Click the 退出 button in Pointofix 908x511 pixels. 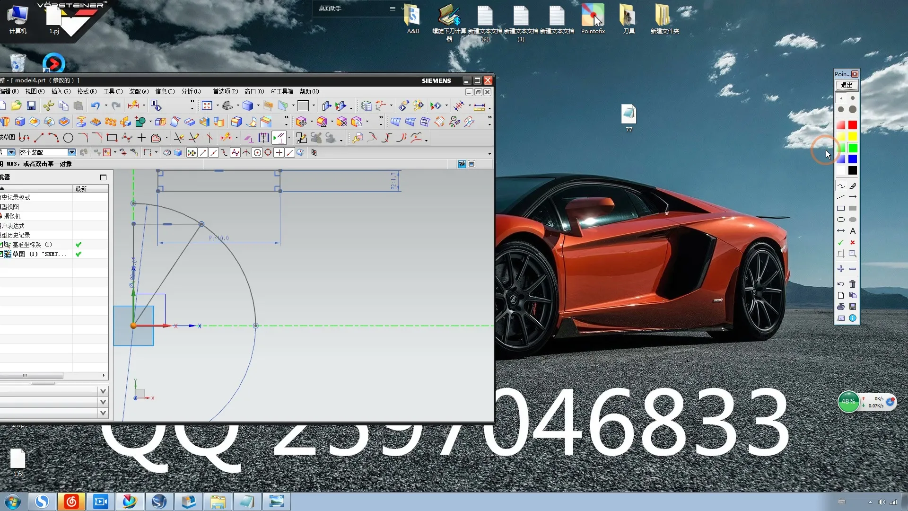pos(847,85)
